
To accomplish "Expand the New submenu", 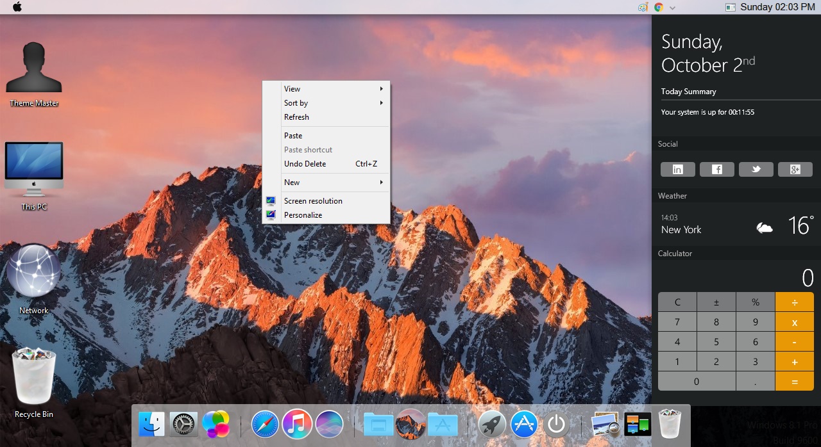I will [x=326, y=183].
